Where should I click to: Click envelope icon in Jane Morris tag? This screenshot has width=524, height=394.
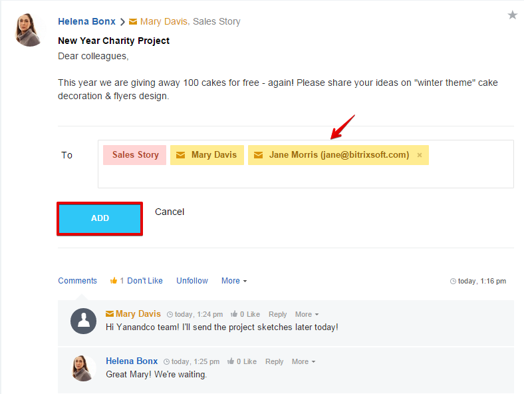[258, 155]
